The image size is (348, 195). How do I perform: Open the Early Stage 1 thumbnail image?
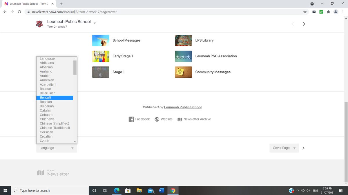101,56
